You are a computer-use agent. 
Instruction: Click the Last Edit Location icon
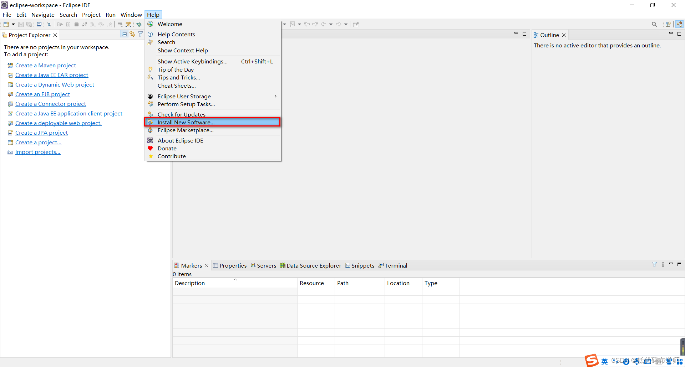pyautogui.click(x=307, y=24)
